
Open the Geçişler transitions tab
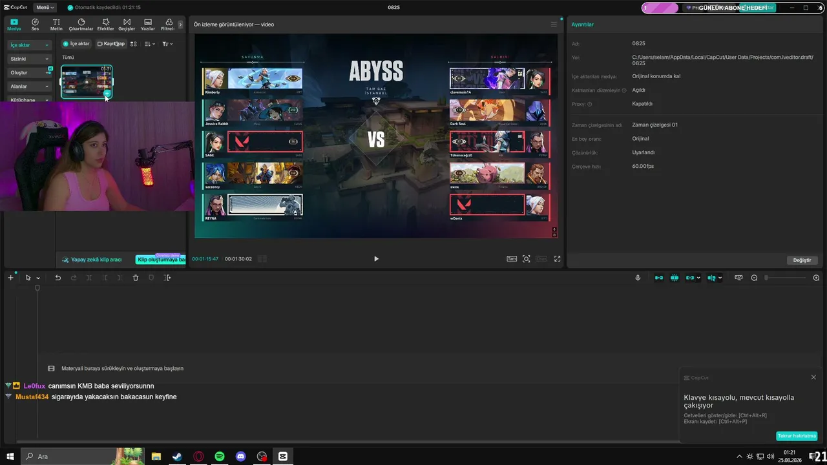pos(127,25)
